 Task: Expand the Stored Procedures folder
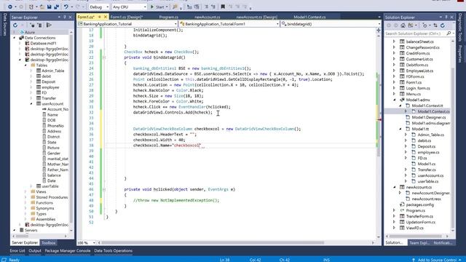(25, 197)
